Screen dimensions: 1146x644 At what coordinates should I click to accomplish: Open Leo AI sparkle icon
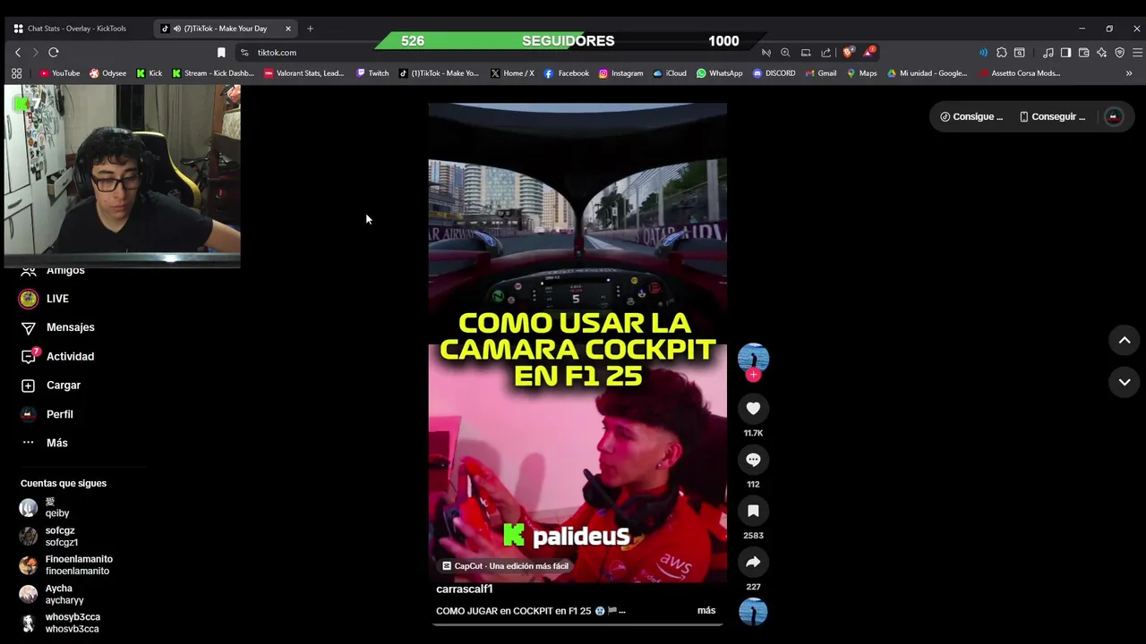coord(1101,53)
